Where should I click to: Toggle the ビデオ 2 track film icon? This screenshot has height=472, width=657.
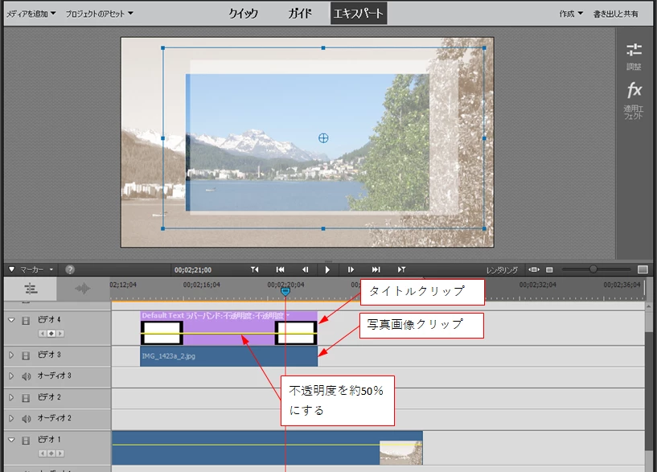click(26, 397)
